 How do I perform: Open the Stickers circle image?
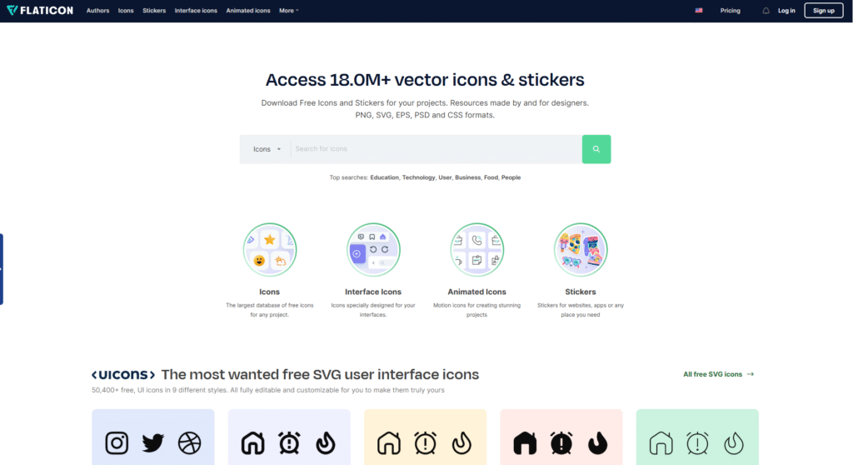point(581,250)
